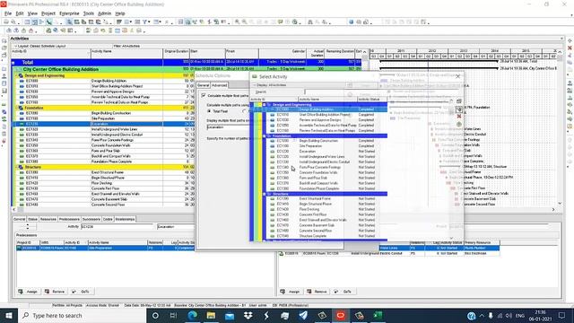Open the notification center icon
The height and width of the screenshot is (323, 574).
tap(562, 315)
